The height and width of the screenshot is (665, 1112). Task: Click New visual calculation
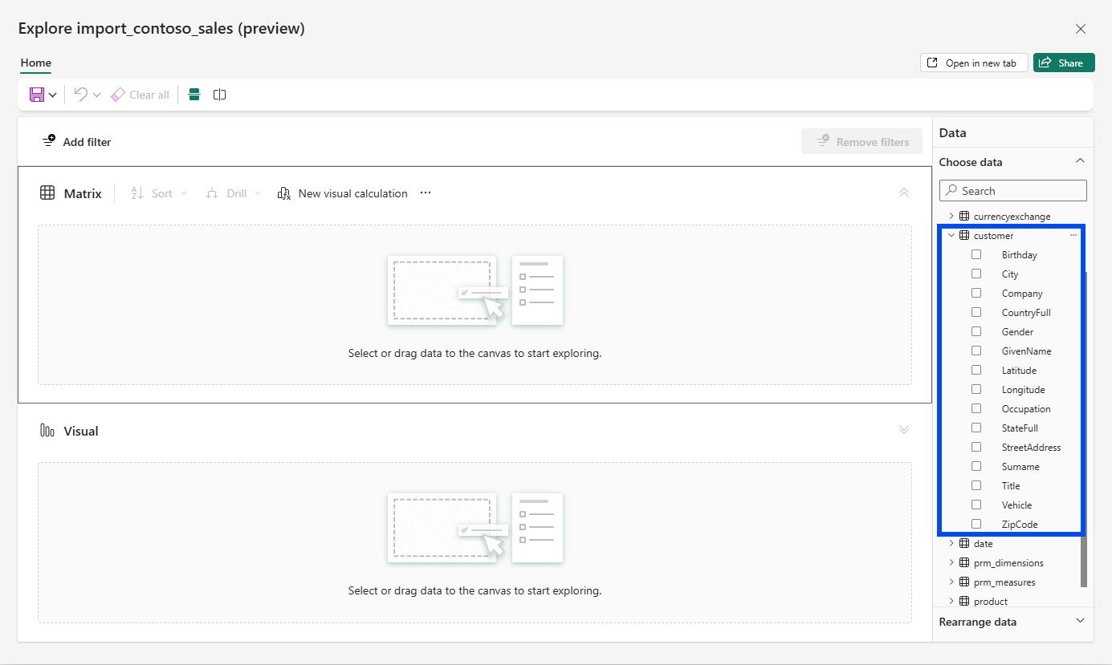click(x=342, y=193)
